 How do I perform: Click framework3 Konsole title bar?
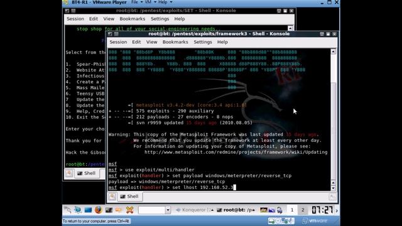(219, 34)
